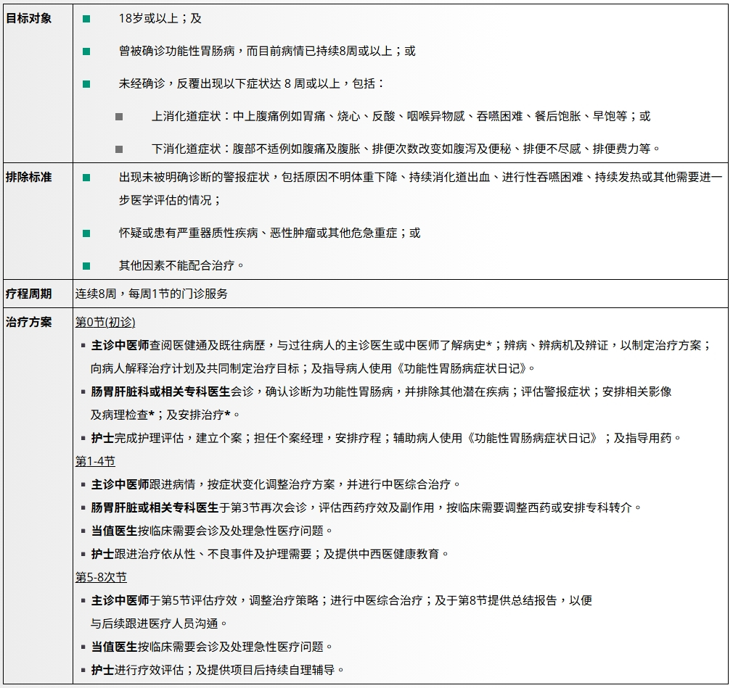Click the line starting '曾被确诊功能性胃肠病'

pos(267,51)
